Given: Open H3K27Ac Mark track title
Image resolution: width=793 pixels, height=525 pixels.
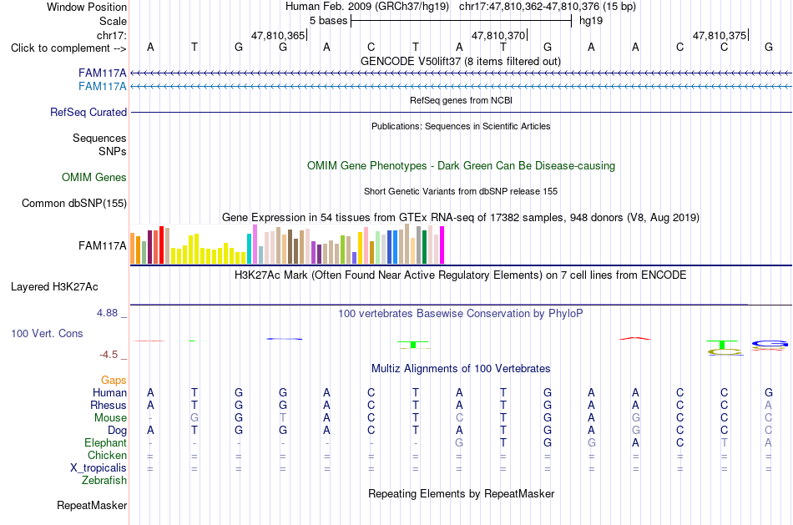Looking at the screenshot, I should click(x=461, y=275).
